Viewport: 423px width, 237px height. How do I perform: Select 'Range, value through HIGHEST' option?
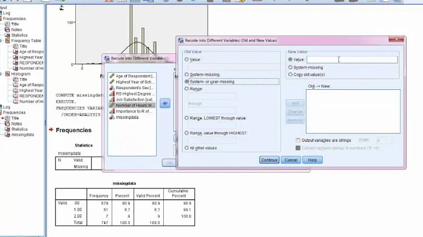pos(186,133)
